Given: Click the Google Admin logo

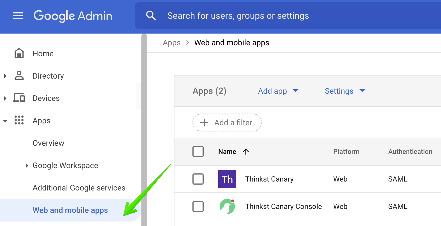Looking at the screenshot, I should coord(73,16).
